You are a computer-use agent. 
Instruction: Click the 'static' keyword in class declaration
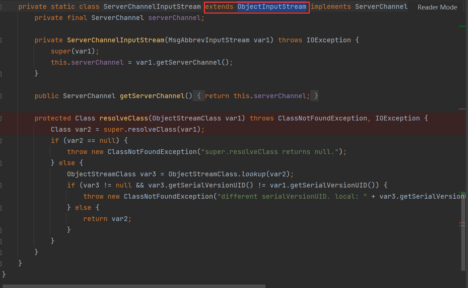63,6
